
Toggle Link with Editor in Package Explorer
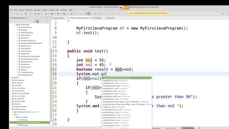click(x=38, y=21)
